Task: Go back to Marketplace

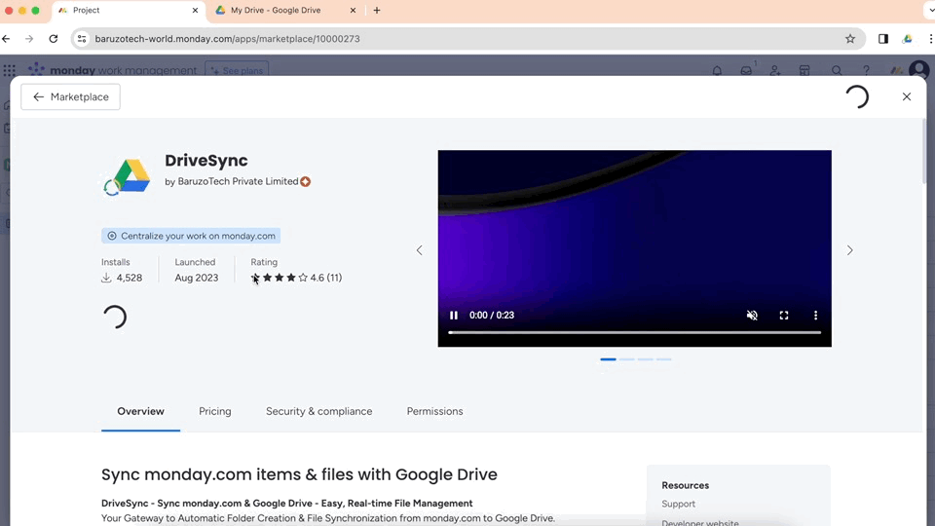Action: click(x=70, y=96)
